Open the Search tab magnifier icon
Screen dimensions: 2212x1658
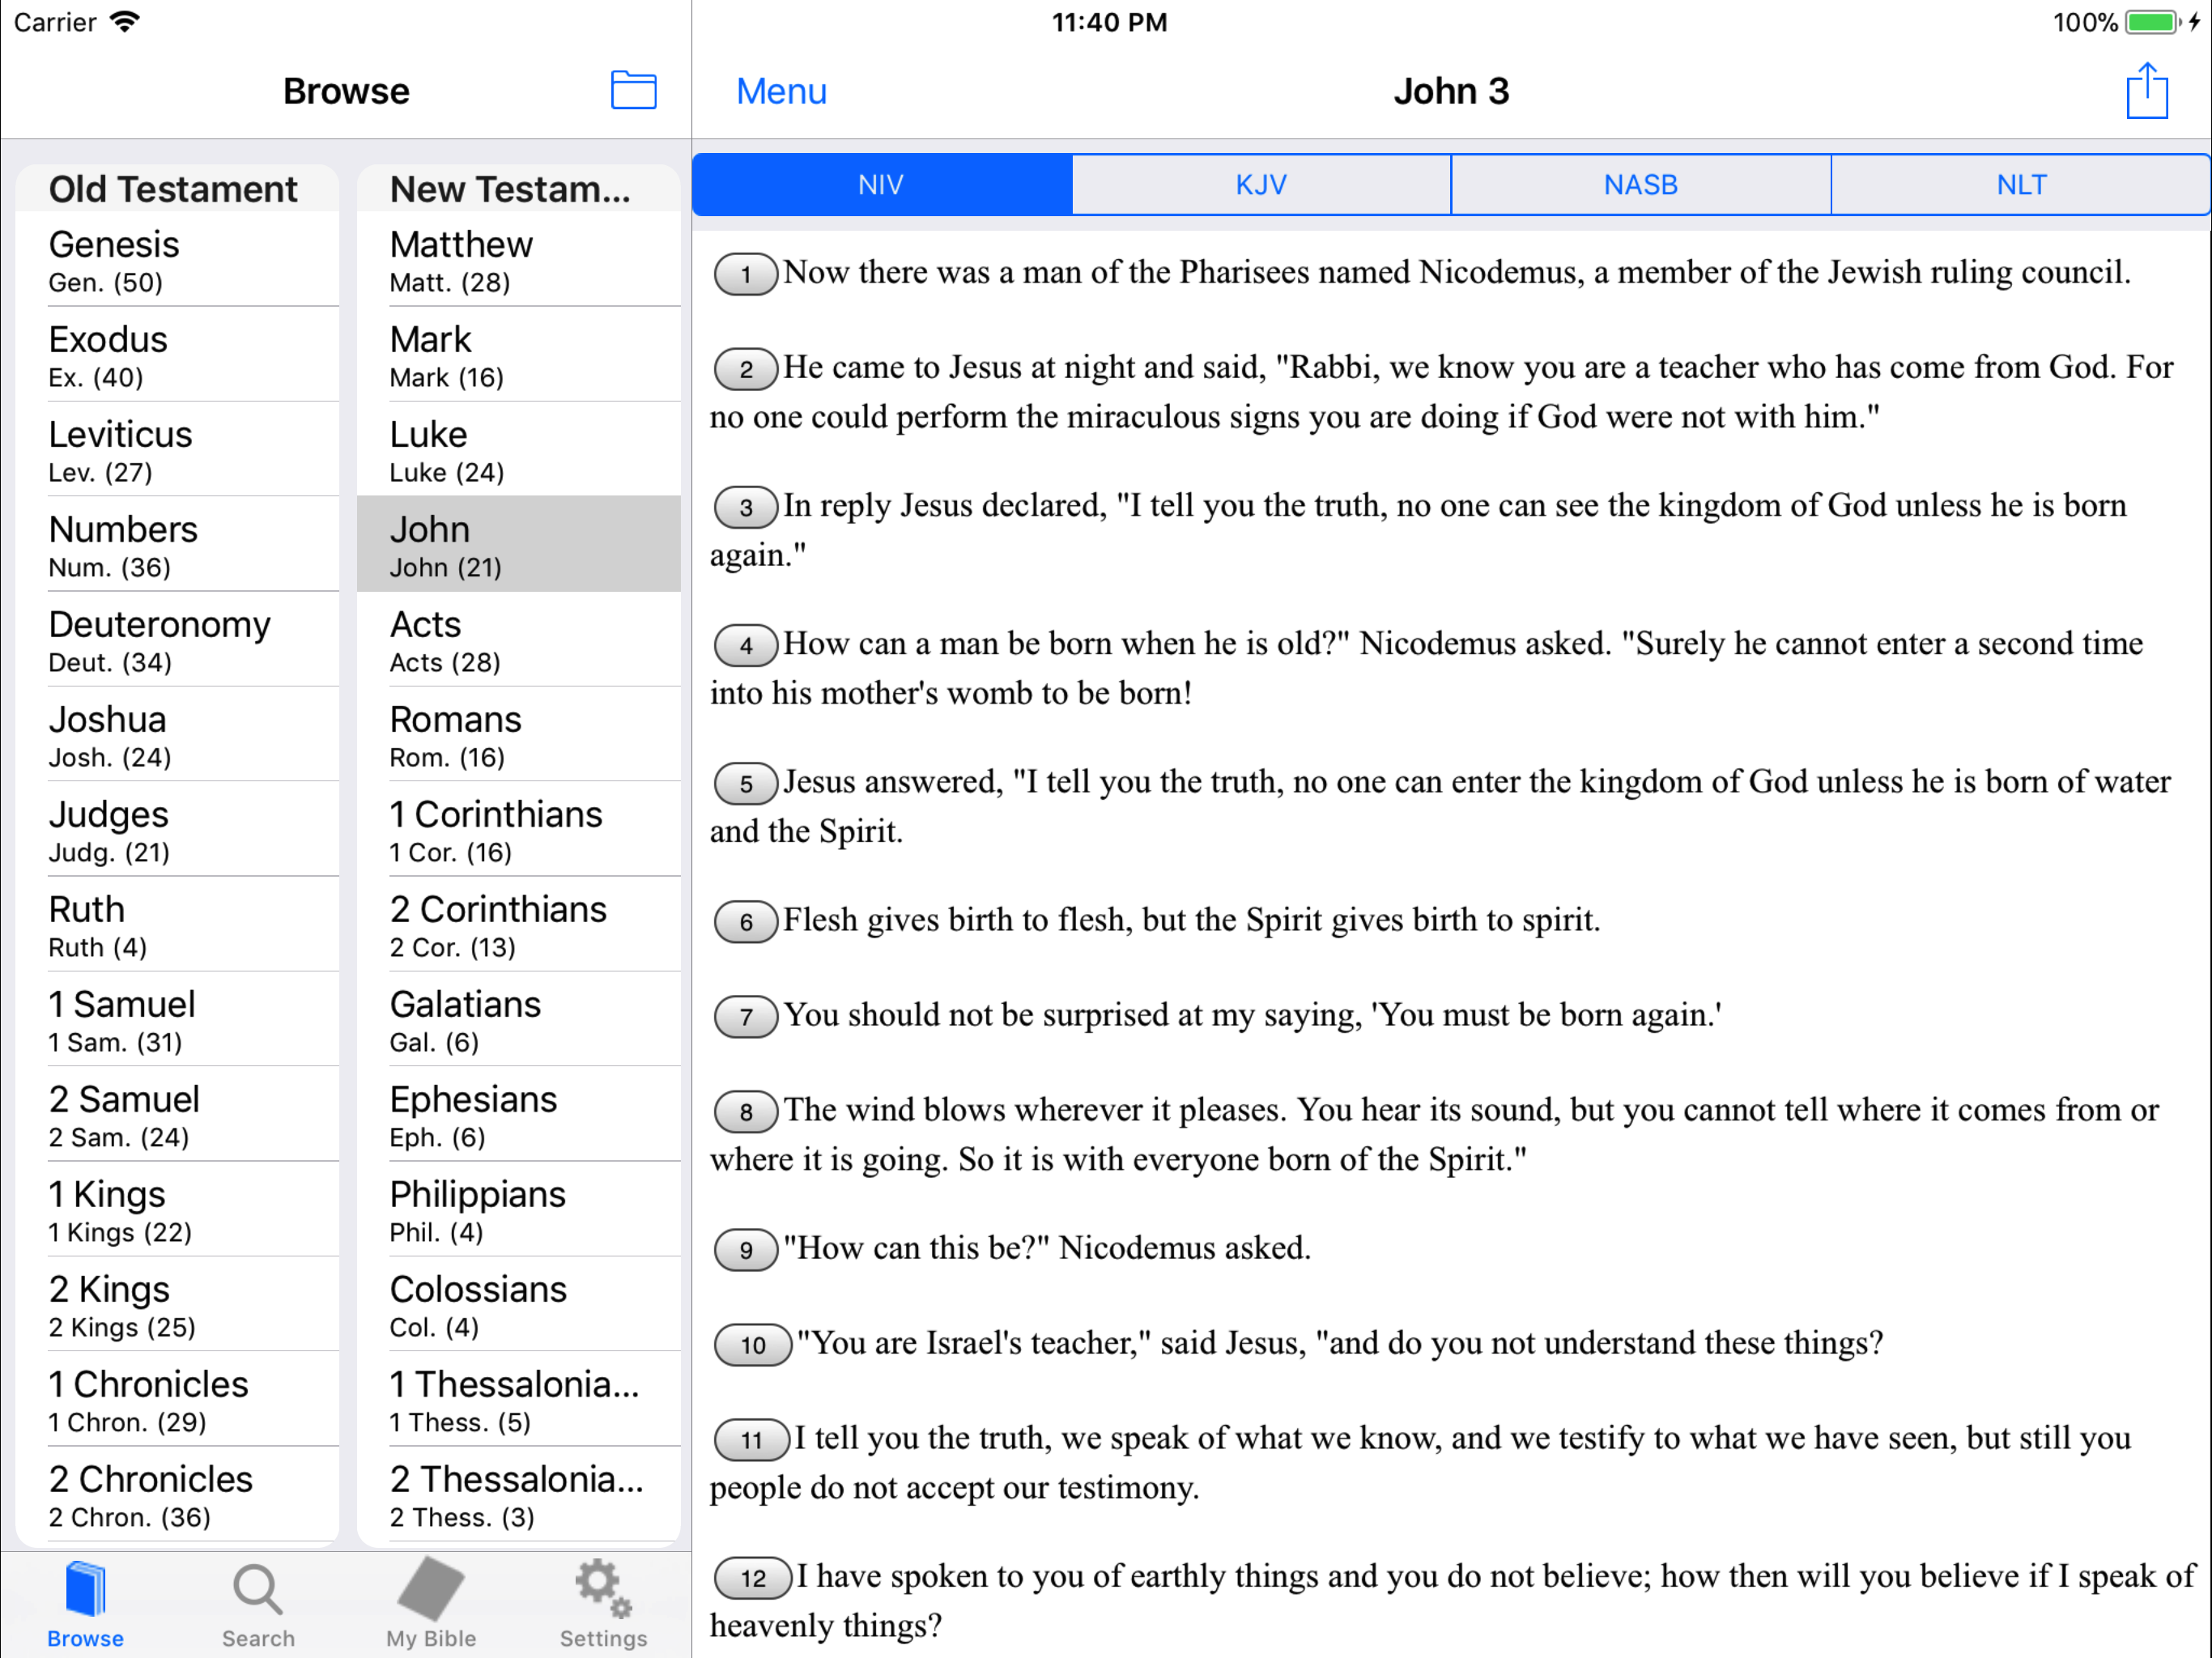tap(258, 1589)
